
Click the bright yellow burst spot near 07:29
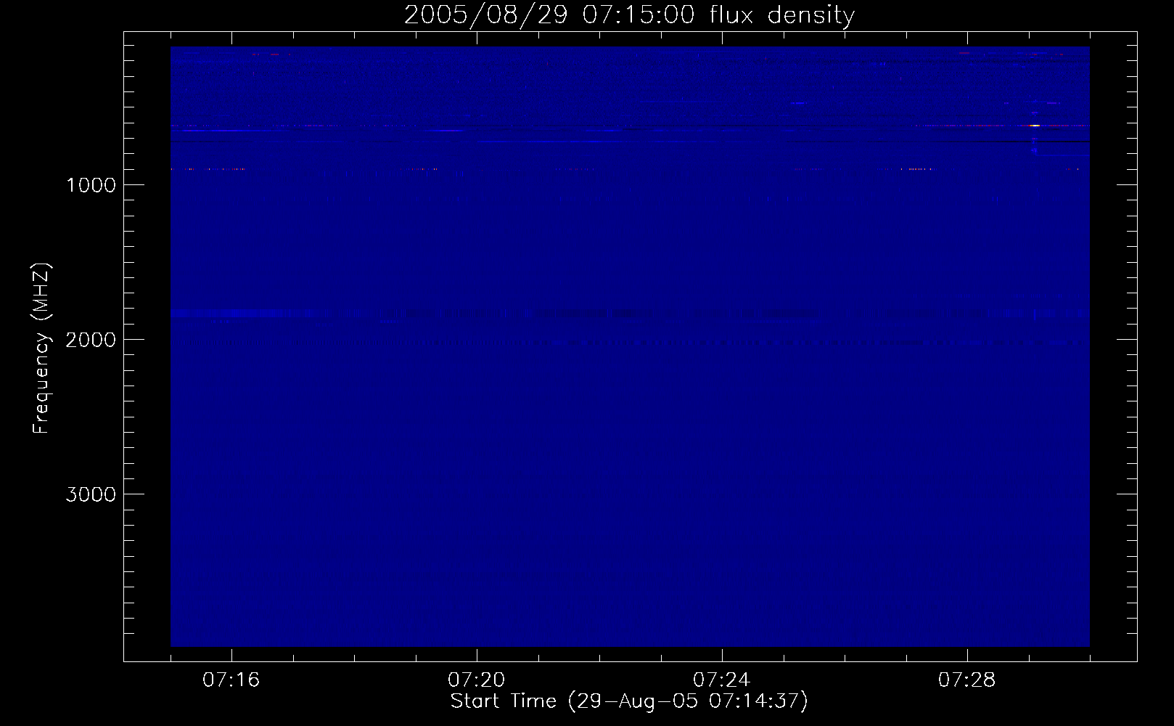pos(1035,126)
